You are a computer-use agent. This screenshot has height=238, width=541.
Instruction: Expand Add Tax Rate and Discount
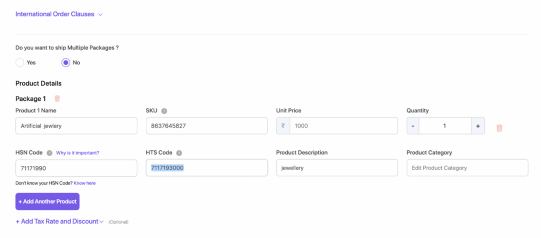pos(60,222)
